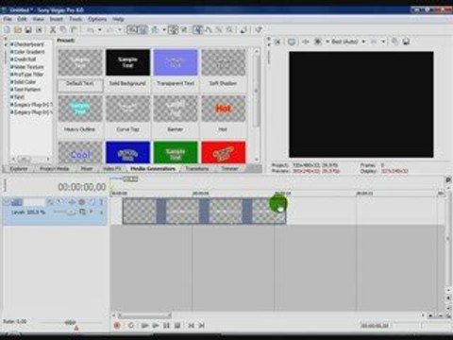Switch to the Project Media tab
This screenshot has height=340, width=453.
[54, 169]
